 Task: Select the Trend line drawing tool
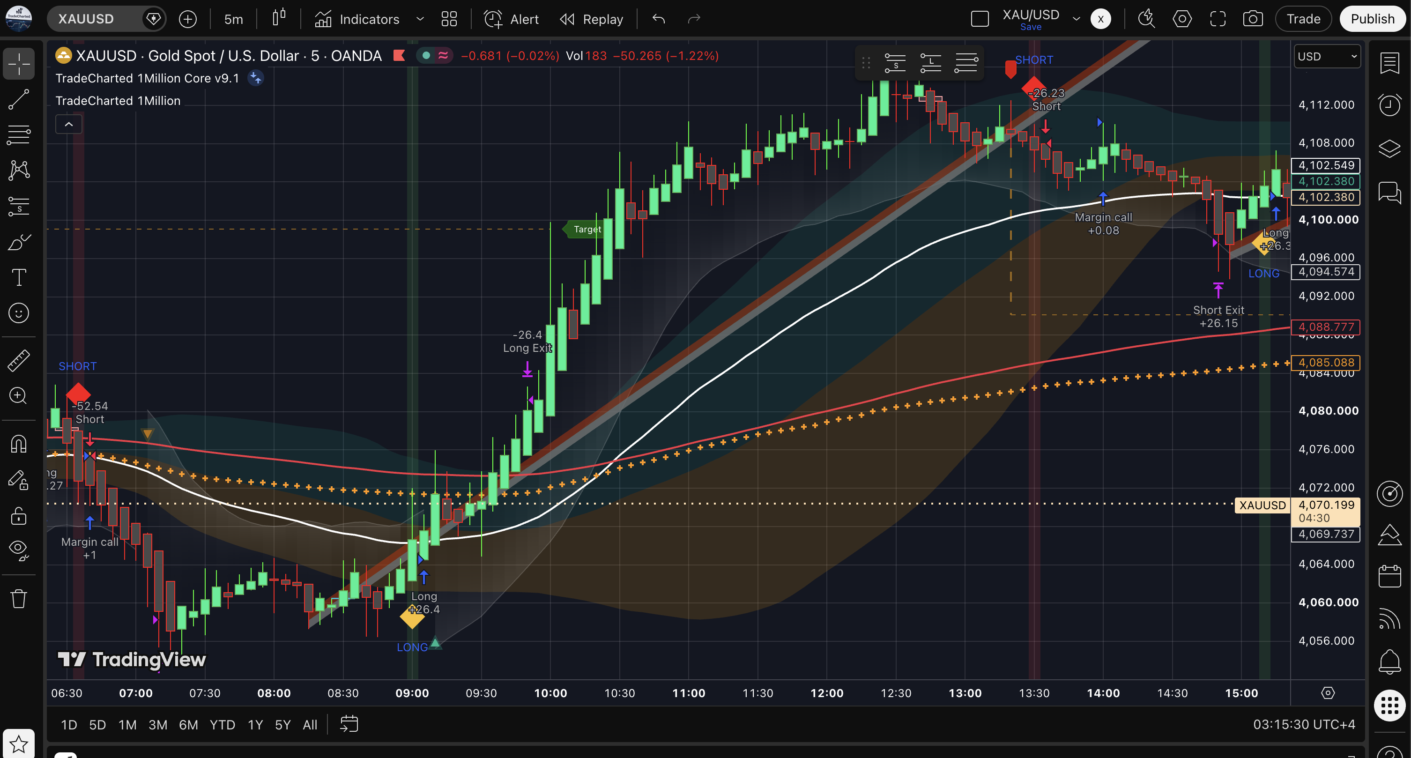[19, 99]
